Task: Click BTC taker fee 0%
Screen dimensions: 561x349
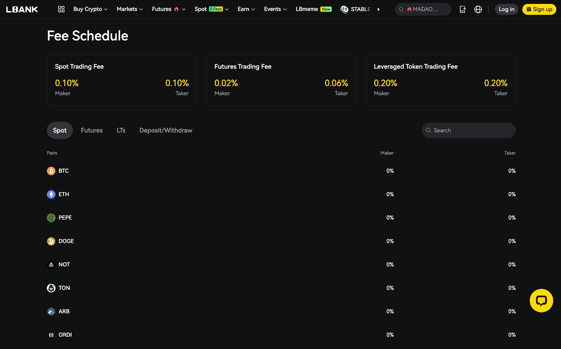Action: (x=512, y=171)
